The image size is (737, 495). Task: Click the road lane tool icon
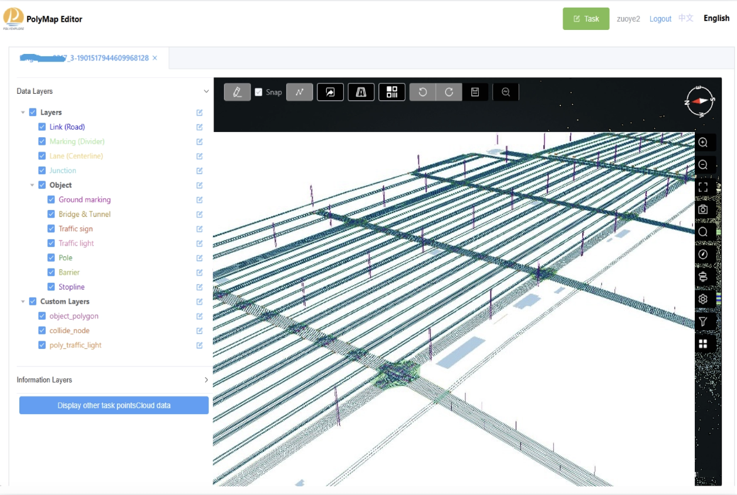(x=361, y=92)
